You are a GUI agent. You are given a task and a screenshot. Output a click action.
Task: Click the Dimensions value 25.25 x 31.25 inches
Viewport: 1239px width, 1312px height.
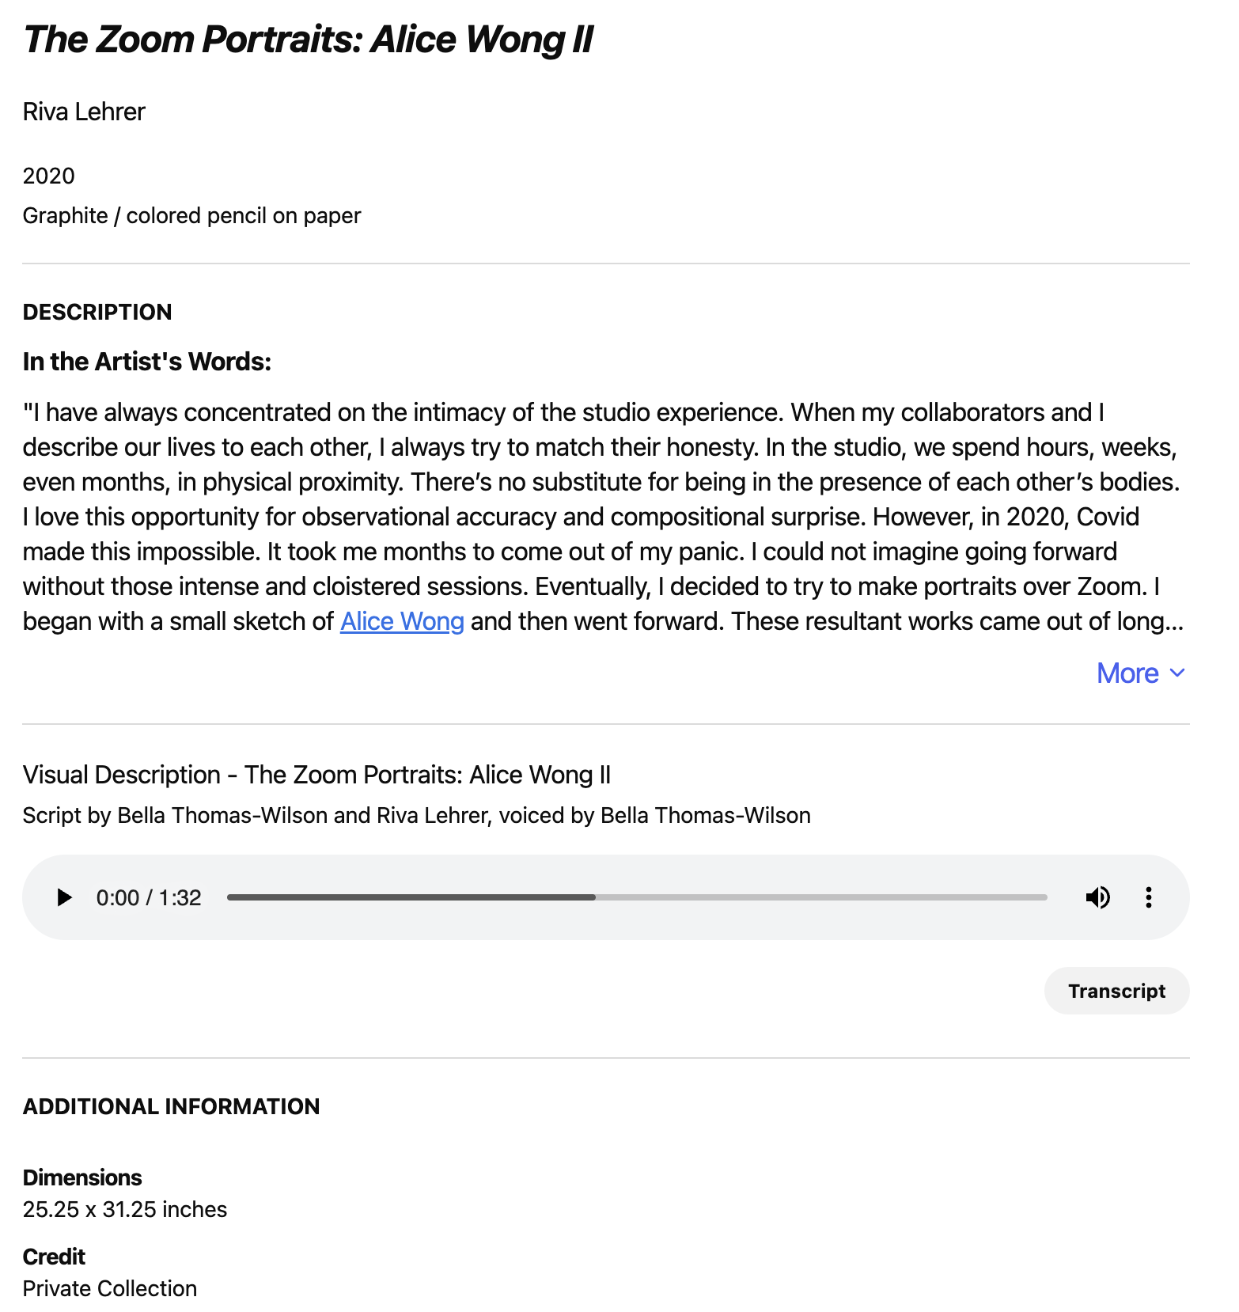[x=125, y=1209]
